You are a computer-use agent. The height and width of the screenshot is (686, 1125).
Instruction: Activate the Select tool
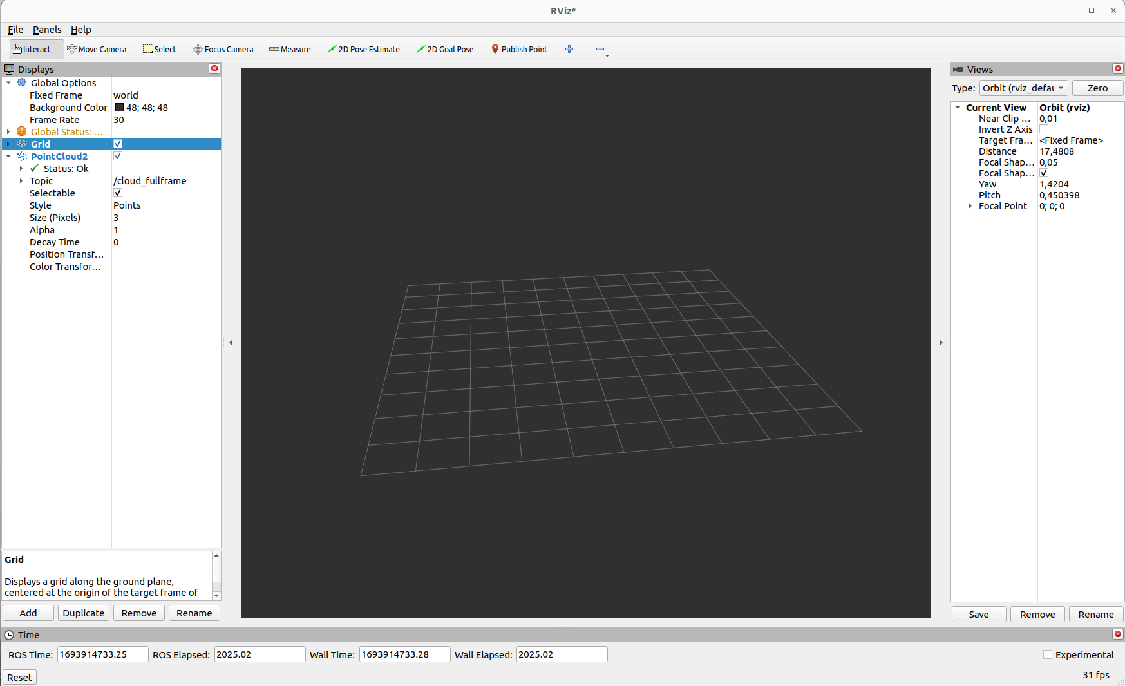[x=159, y=49]
